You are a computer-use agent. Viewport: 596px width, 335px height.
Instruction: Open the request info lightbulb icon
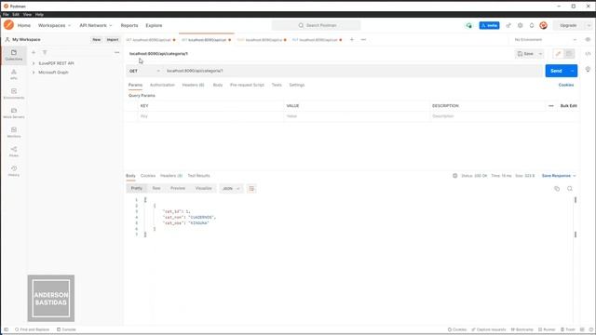588,70
